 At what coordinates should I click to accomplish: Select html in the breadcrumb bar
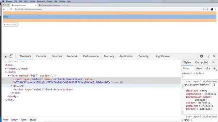pos(6,120)
